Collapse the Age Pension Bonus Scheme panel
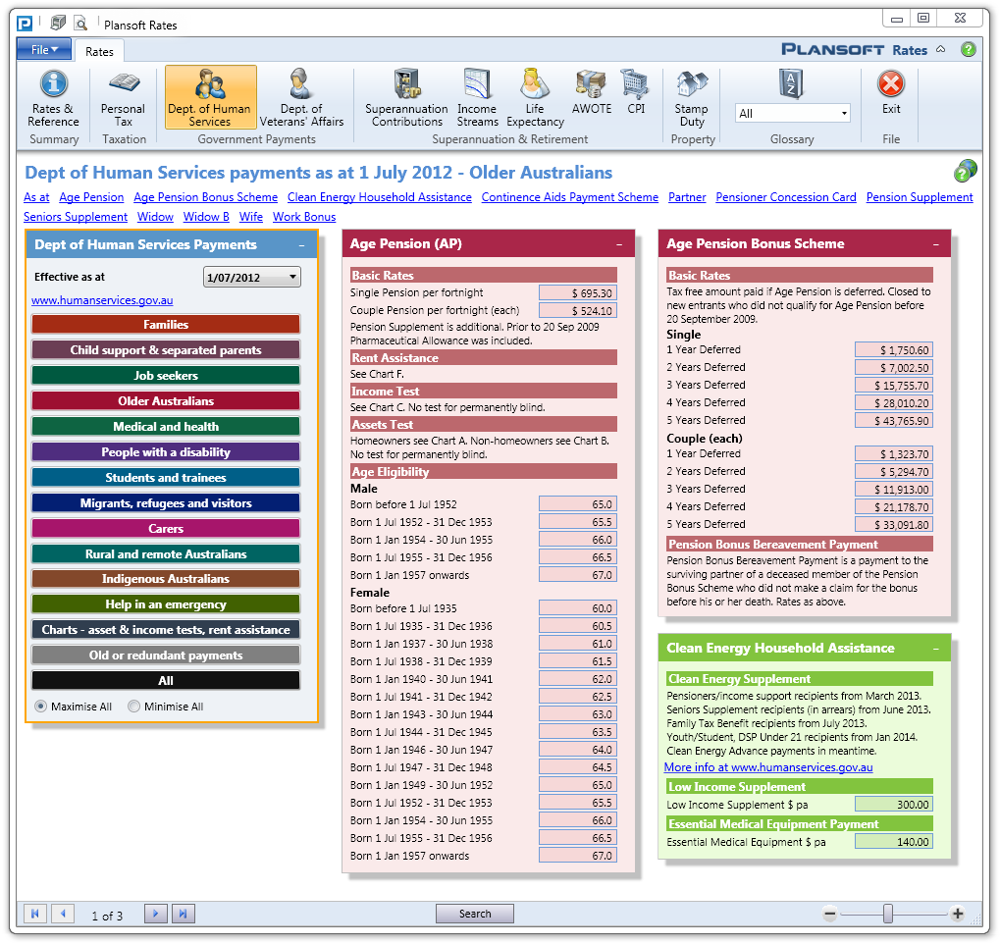 pos(935,244)
